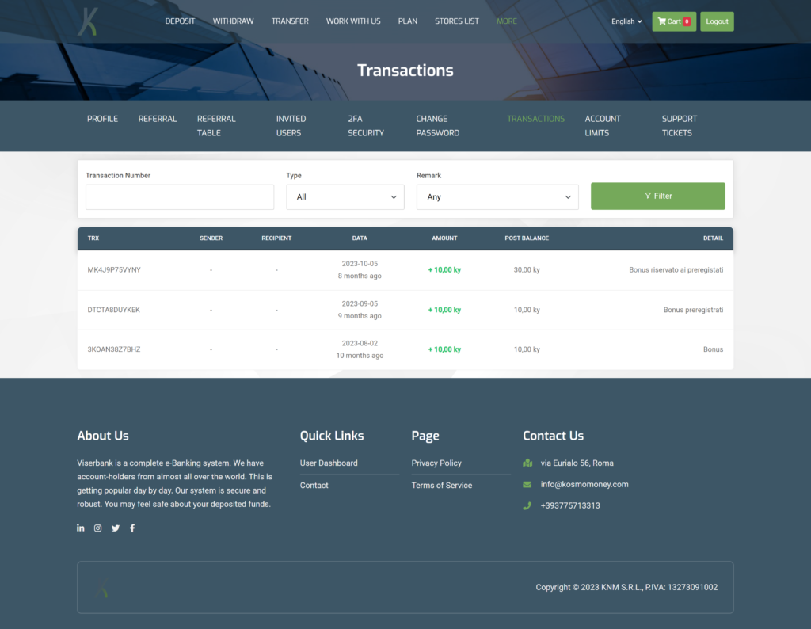
Task: Open the LinkedIn social icon
Action: (81, 528)
